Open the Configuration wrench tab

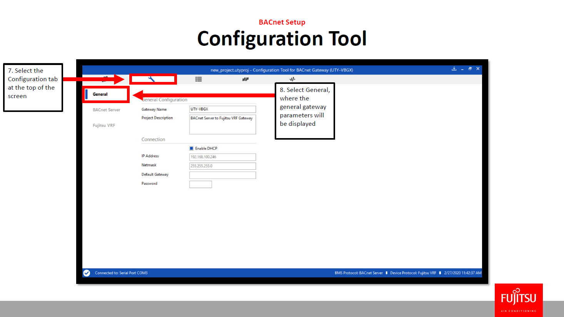click(152, 79)
